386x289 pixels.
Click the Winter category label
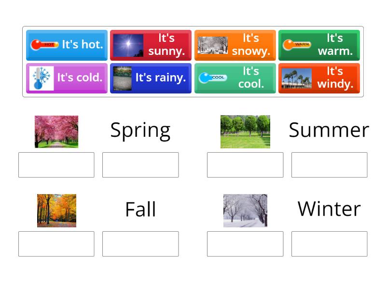[x=329, y=209]
